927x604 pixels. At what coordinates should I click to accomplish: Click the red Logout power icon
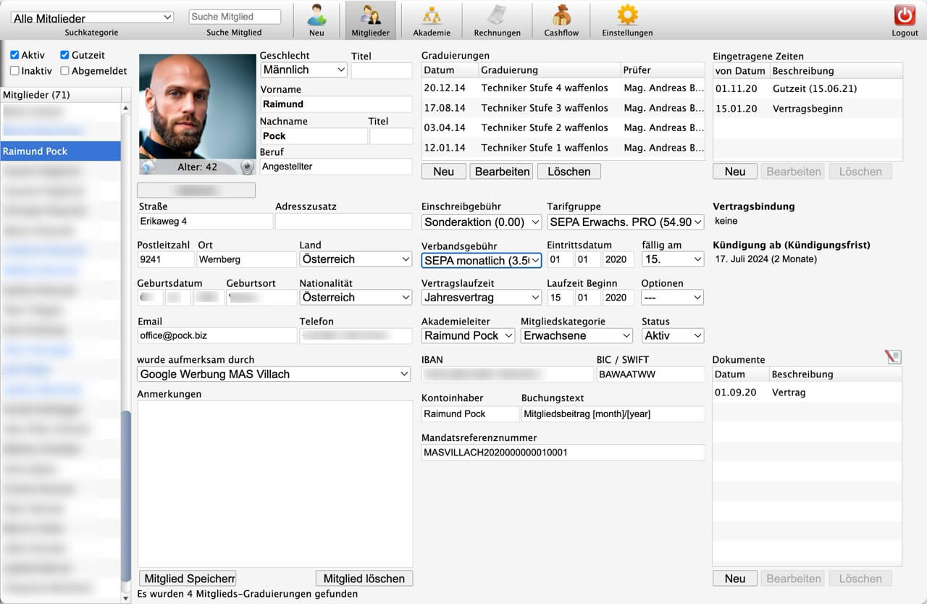[905, 15]
